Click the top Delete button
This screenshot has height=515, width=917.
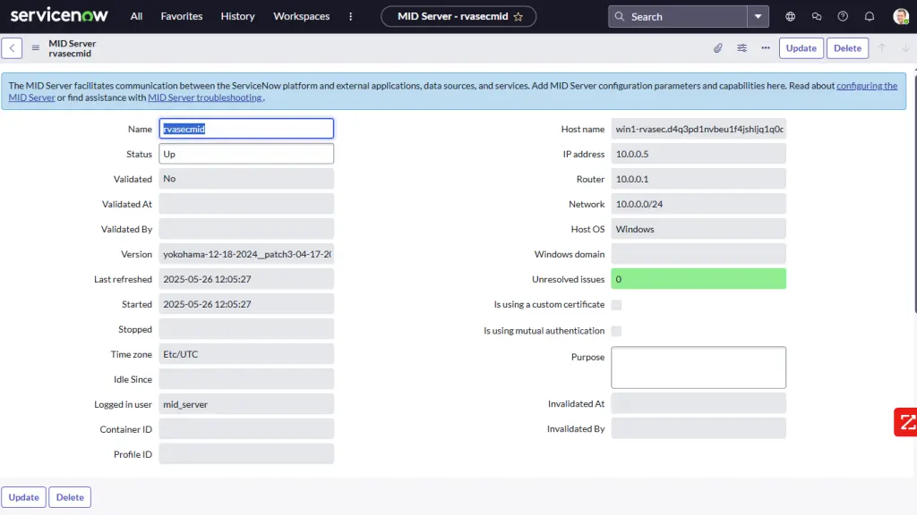click(x=847, y=48)
